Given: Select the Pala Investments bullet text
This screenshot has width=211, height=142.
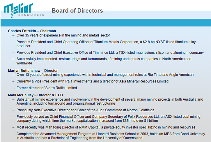Looking at the screenshot, I should pyautogui.click(x=93, y=81).
